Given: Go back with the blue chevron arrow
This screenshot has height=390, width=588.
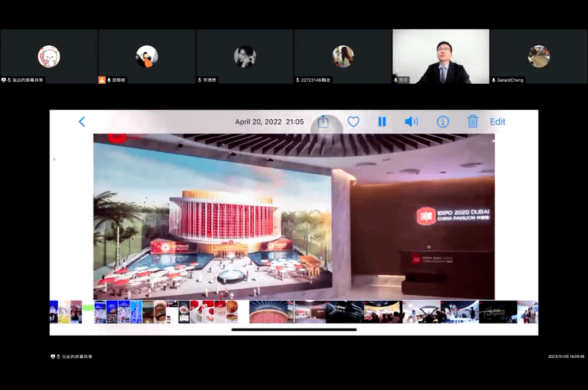Looking at the screenshot, I should [82, 121].
